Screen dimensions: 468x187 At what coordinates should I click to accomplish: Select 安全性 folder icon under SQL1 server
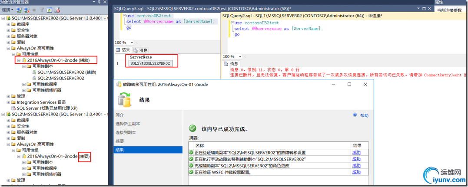click(x=13, y=30)
